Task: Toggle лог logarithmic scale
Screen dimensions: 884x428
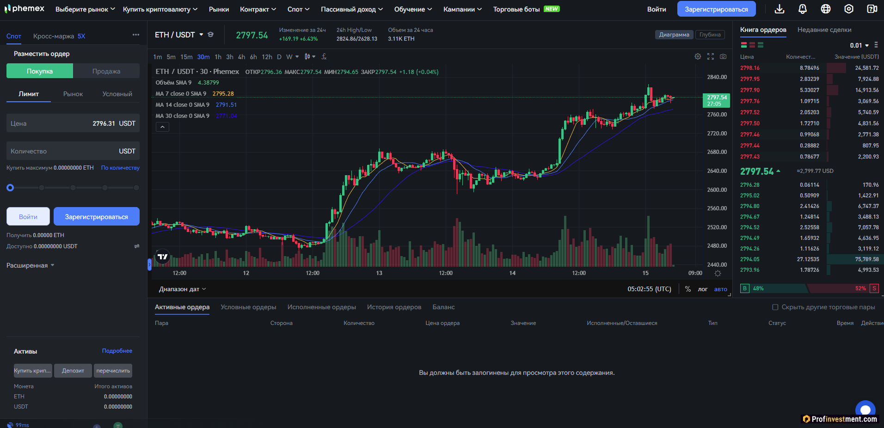Action: pos(703,289)
